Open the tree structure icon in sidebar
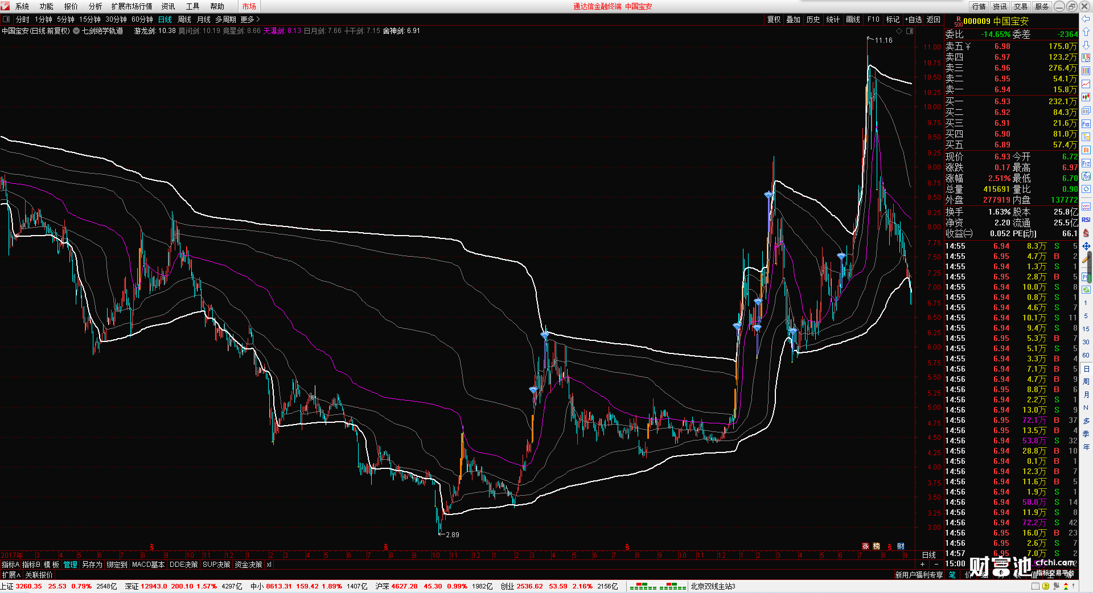 [x=1086, y=137]
